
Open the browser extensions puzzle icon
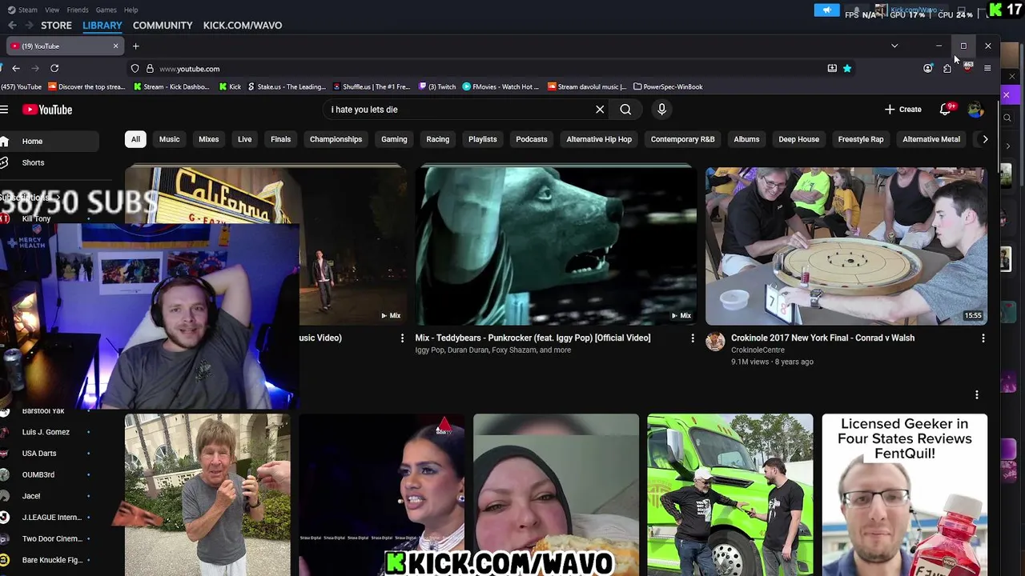[x=947, y=69]
